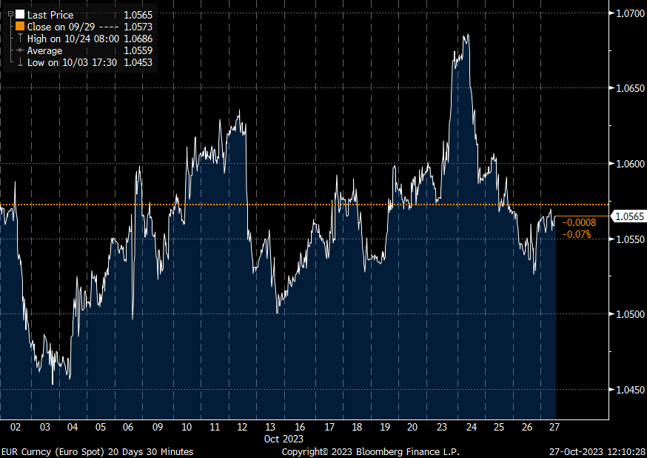Click date 24 on the x-axis
Screen dimensions: 647x458
coord(471,427)
